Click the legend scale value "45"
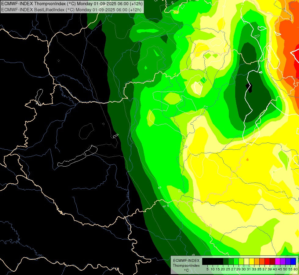 pyautogui.click(x=280, y=269)
